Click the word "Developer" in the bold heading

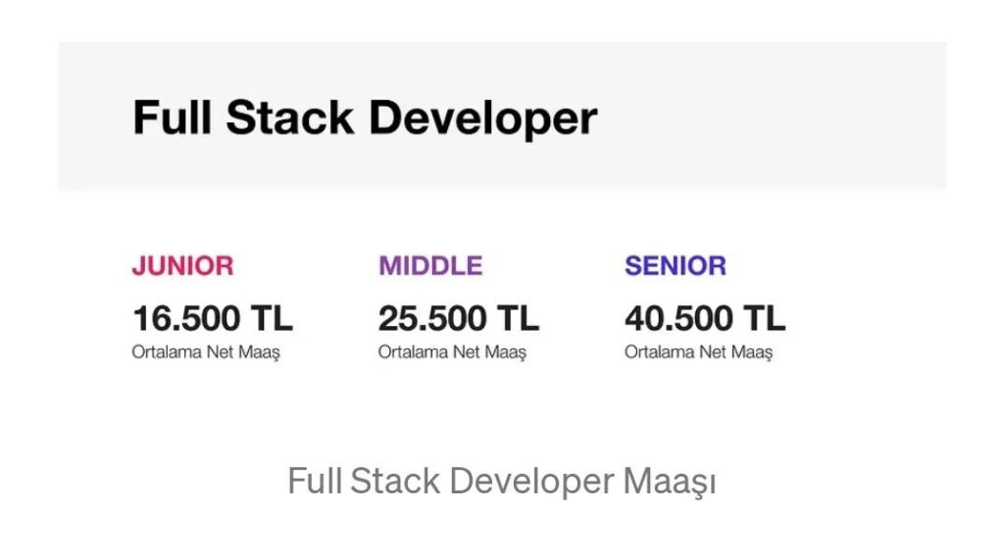(482, 119)
